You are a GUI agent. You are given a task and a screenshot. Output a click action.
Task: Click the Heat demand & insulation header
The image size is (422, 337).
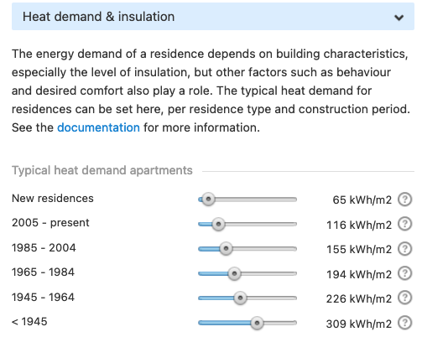click(213, 17)
